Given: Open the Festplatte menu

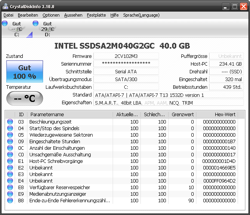Looking at the screenshot, I should (96, 15).
